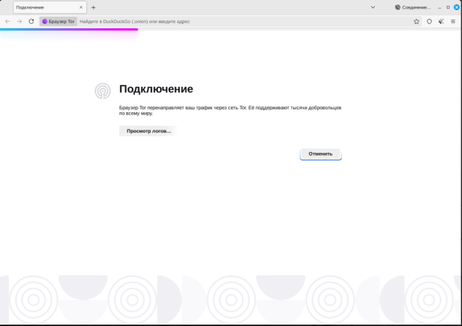Click the Подключение heading text
The height and width of the screenshot is (326, 462).
pyautogui.click(x=156, y=89)
